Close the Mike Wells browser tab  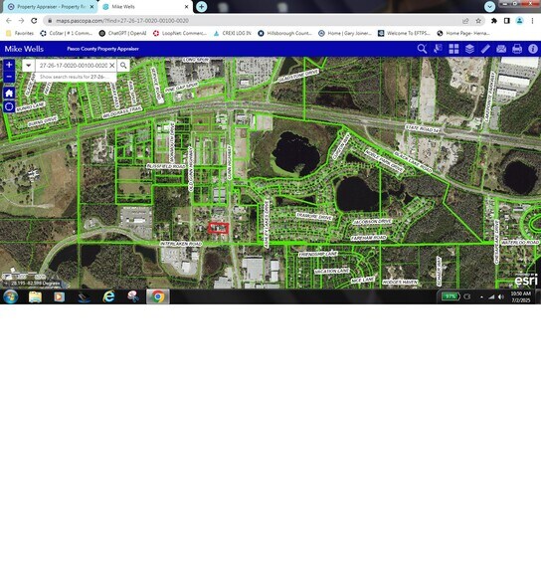186,7
